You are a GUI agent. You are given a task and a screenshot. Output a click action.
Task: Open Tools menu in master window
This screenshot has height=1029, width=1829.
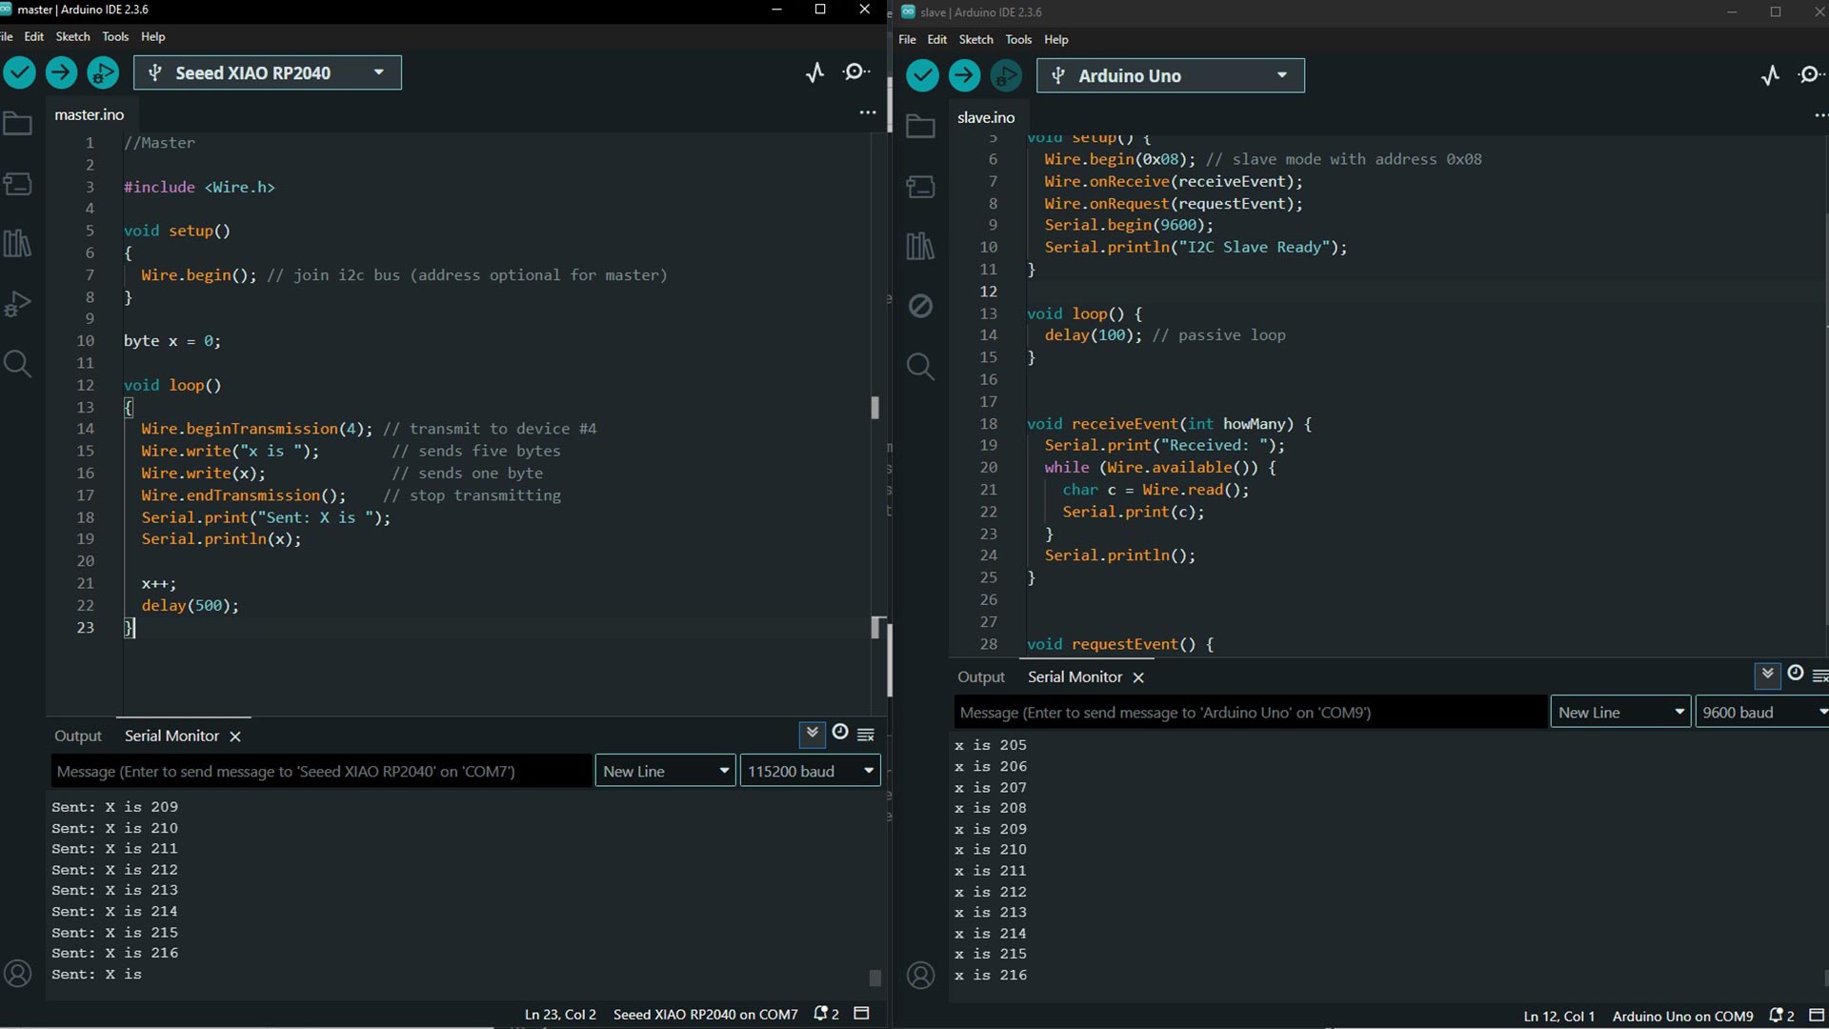(115, 36)
